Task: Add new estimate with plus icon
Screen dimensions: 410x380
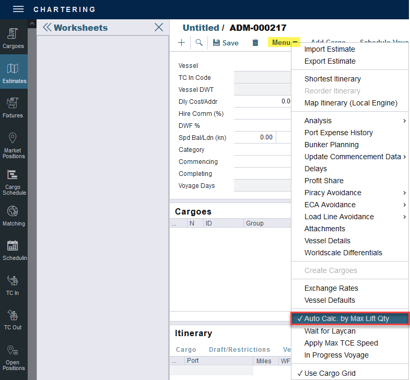Action: click(182, 43)
